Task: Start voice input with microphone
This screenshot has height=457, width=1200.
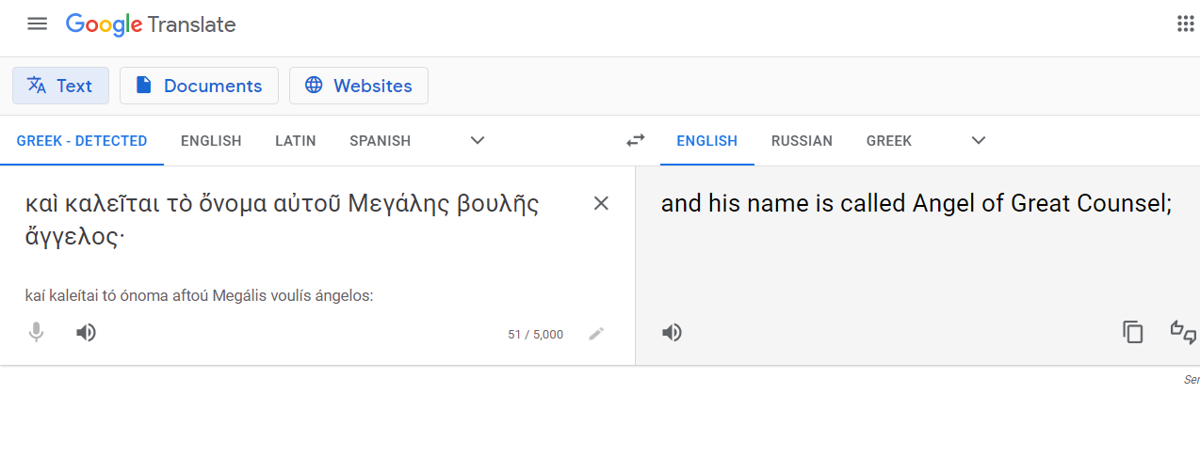Action: 37,332
